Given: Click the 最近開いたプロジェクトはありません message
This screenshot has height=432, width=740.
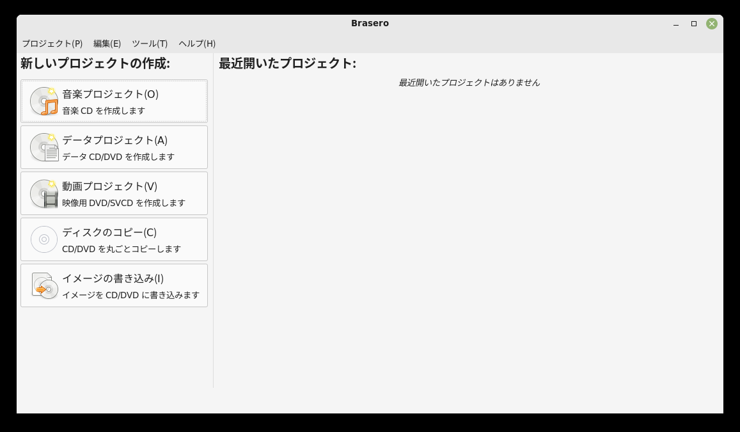Looking at the screenshot, I should pos(469,83).
